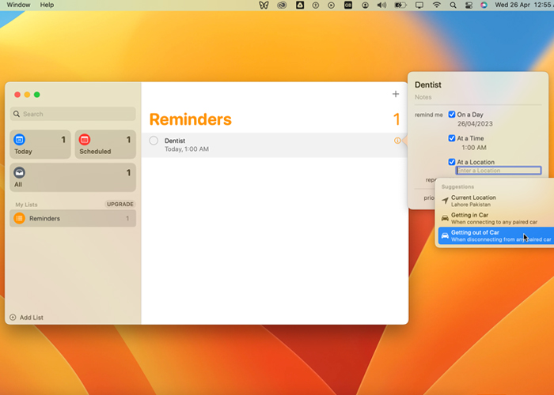The height and width of the screenshot is (395, 554).
Task: Choose the Current Location suggestion
Action: 496,201
